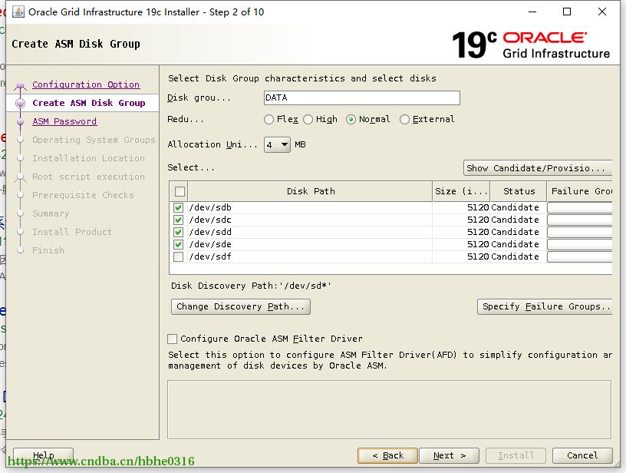This screenshot has width=626, height=473.
Task: Select the /dev/sdf disk path cell
Action: tap(310, 257)
